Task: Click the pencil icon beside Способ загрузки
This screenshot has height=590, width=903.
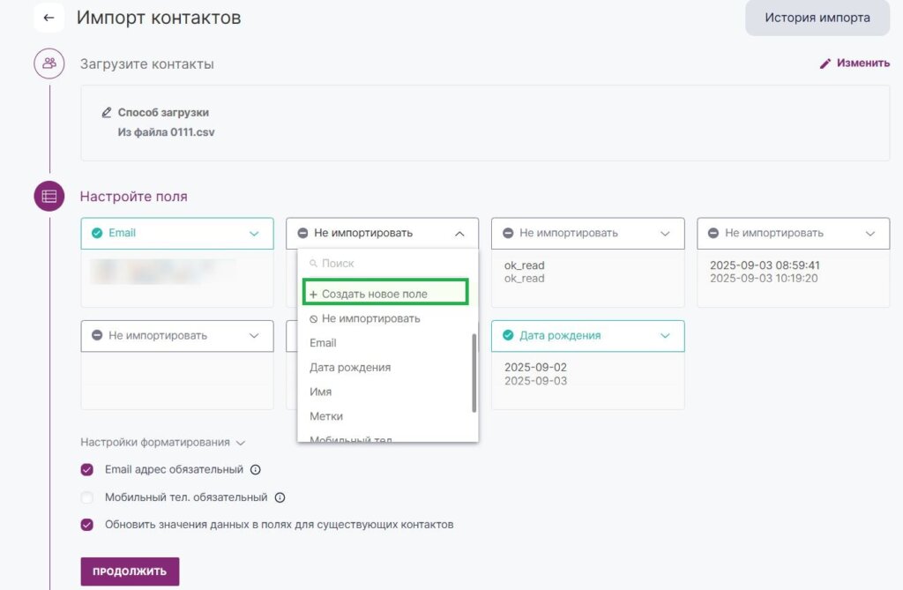Action: [107, 113]
